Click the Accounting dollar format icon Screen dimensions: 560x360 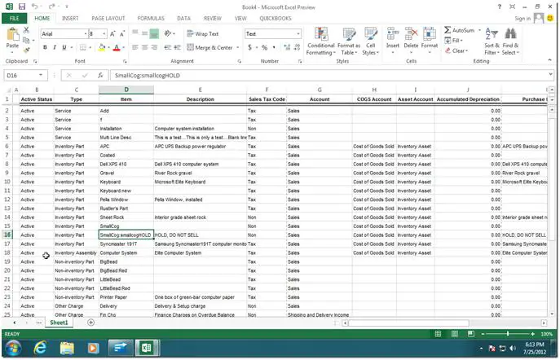click(249, 47)
